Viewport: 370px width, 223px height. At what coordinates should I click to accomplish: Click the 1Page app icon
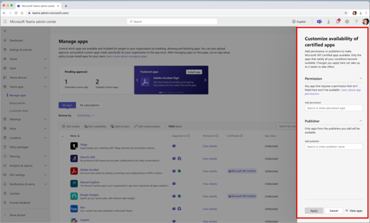[x=74, y=146]
